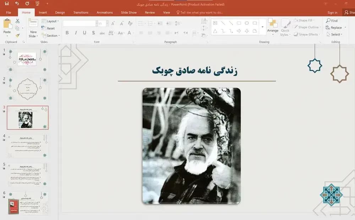Switch to the Transitions tab
The height and width of the screenshot is (220, 355).
tap(81, 12)
